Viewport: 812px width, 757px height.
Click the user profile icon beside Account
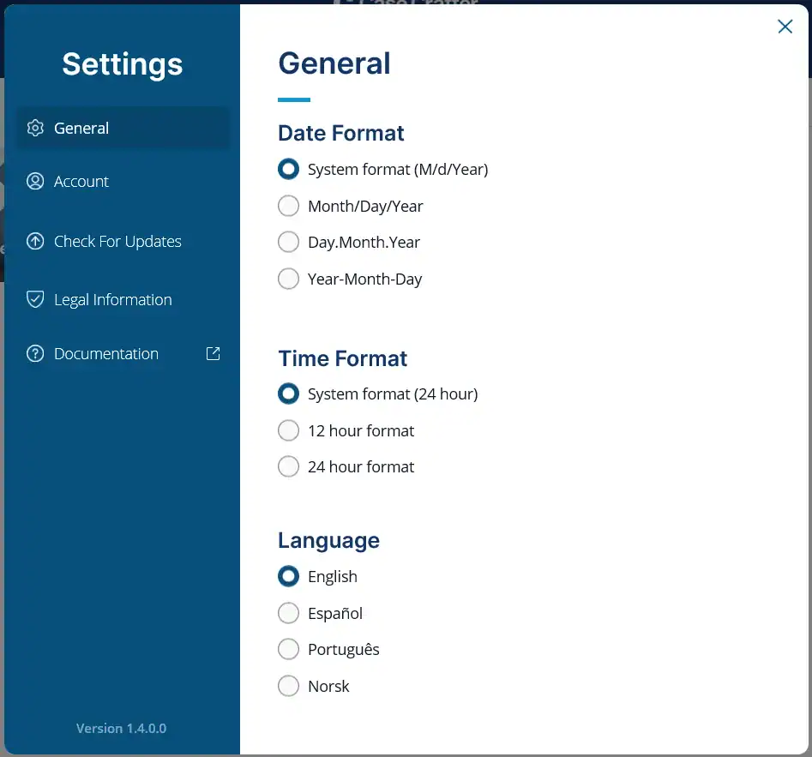point(35,182)
